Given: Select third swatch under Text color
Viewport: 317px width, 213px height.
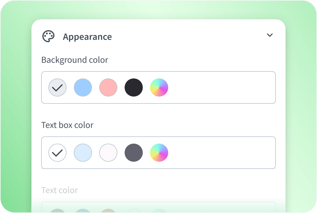Looking at the screenshot, I should pos(108,211).
